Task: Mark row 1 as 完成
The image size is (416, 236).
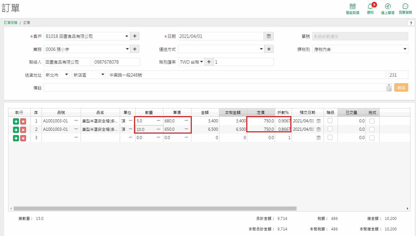Action: [372, 121]
